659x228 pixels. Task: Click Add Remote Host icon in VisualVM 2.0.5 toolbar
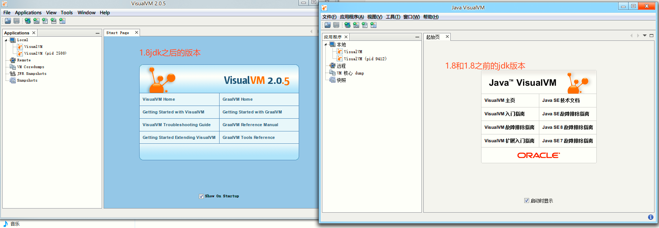(x=28, y=21)
